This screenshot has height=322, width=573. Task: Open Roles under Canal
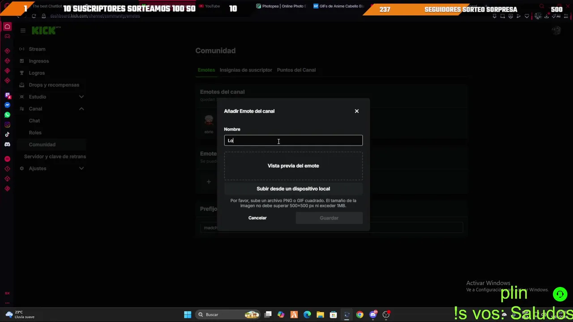coord(35,132)
